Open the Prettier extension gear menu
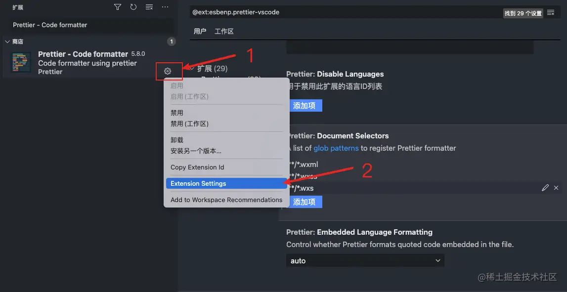 click(x=168, y=71)
